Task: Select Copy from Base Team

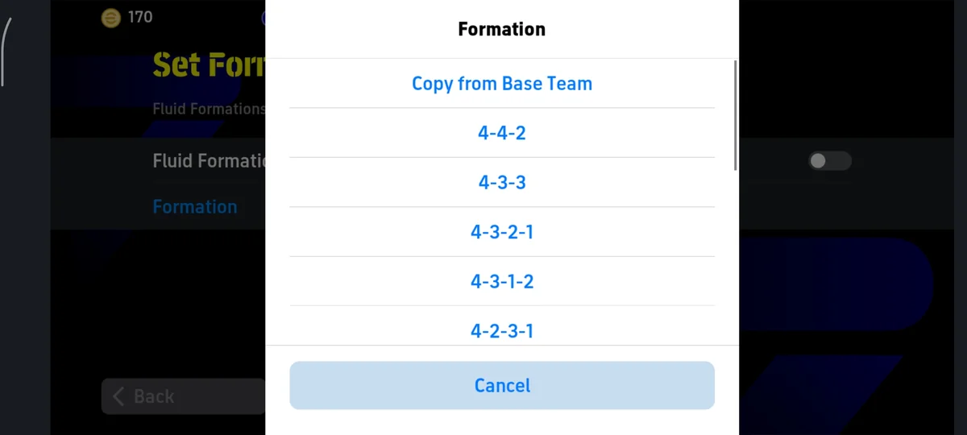Action: point(502,84)
